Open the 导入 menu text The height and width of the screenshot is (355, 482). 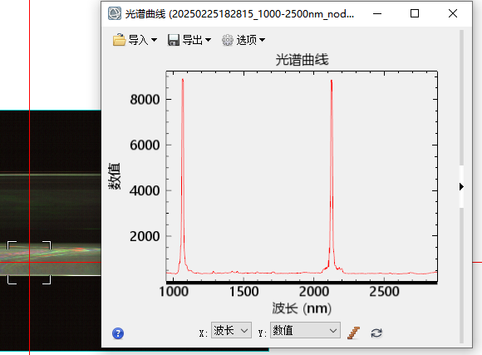click(138, 40)
